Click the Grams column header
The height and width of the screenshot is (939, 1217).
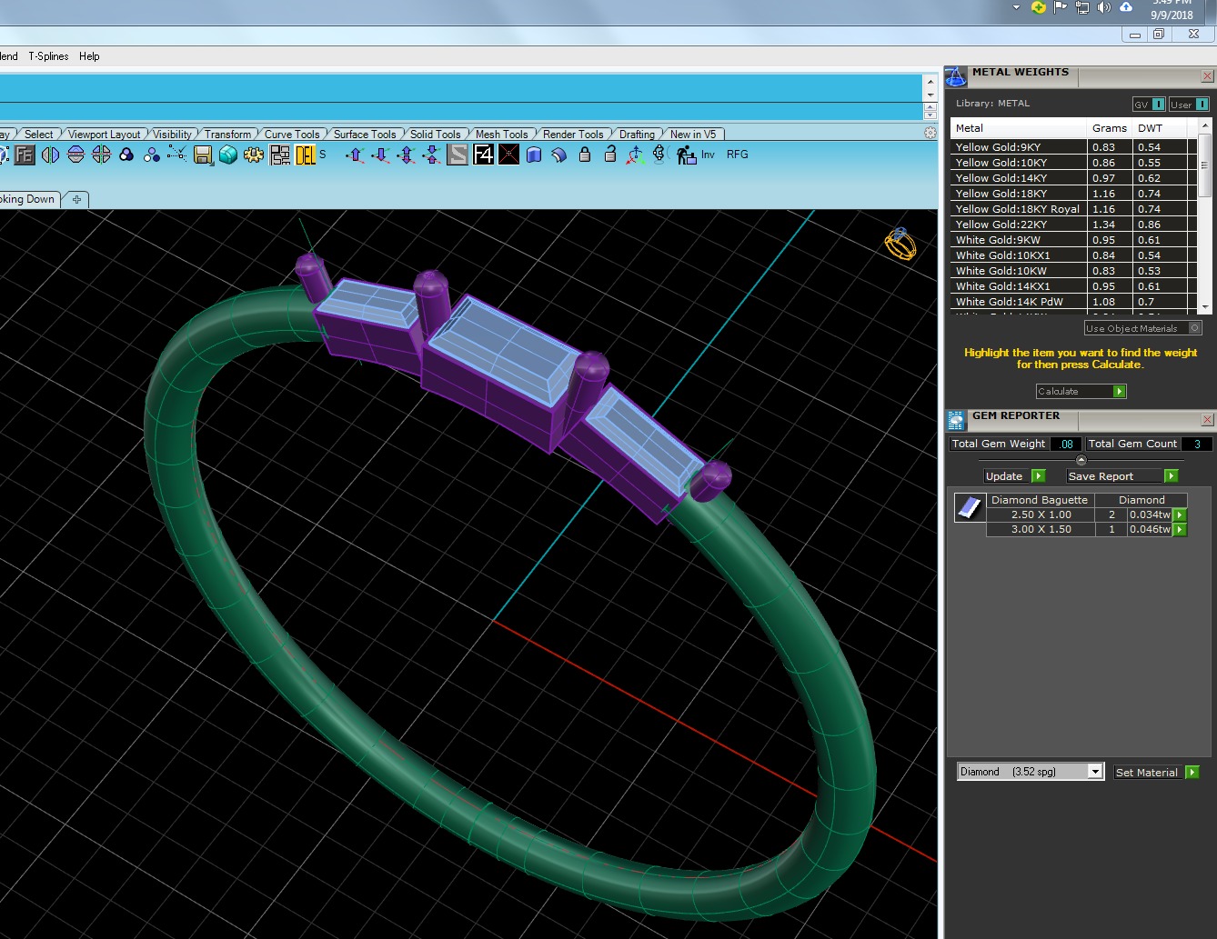click(1110, 128)
